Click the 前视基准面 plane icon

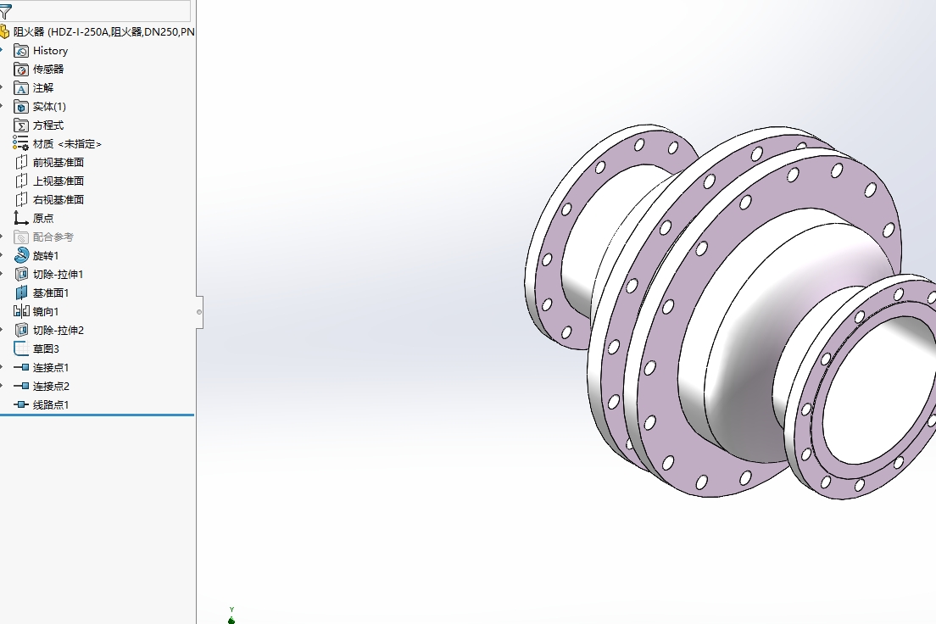tap(21, 162)
